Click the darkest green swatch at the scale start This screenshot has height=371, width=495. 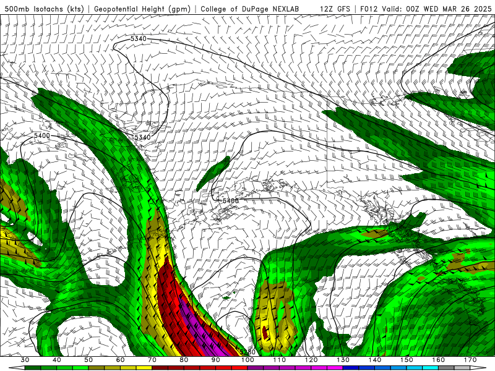pyautogui.click(x=33, y=368)
